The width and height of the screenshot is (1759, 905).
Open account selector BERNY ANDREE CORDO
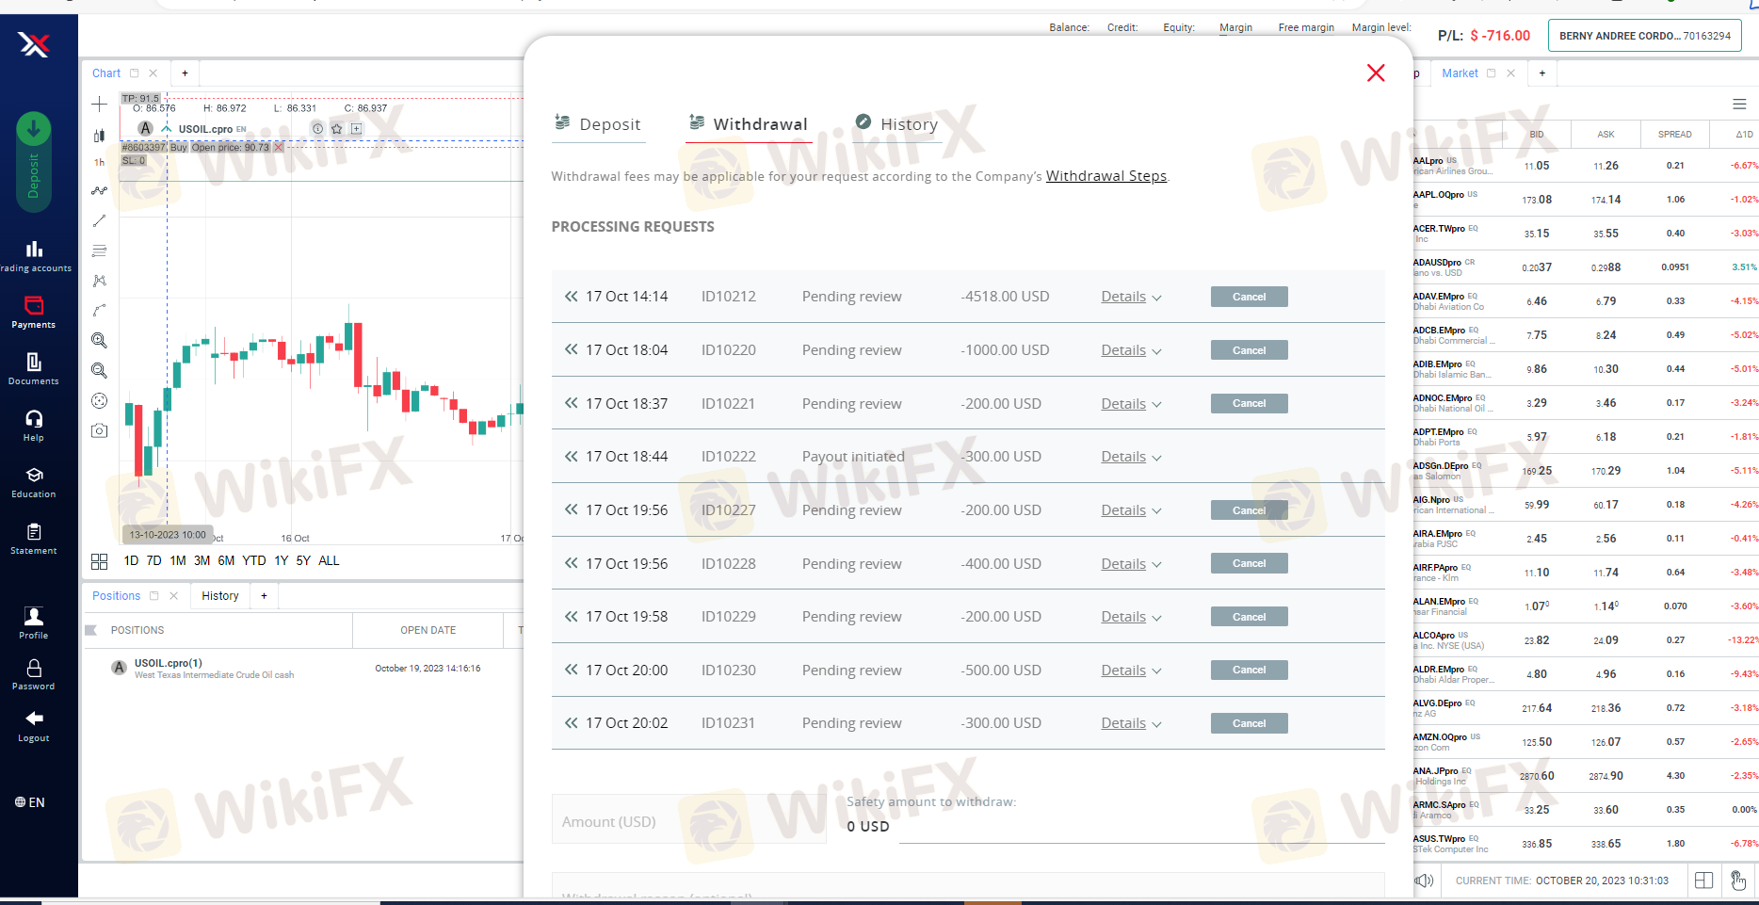click(1644, 36)
